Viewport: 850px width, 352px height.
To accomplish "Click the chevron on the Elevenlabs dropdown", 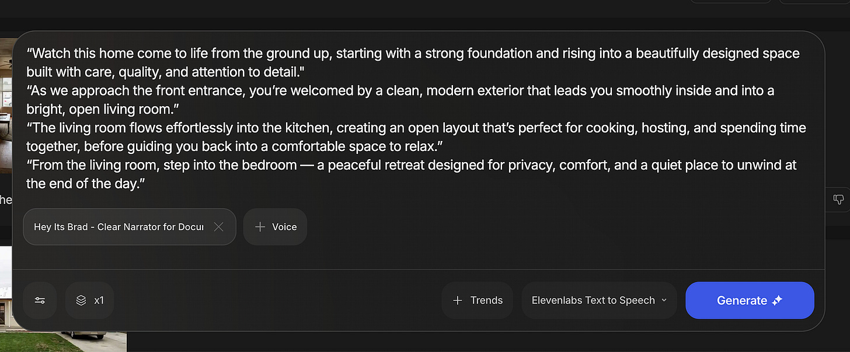I will tap(664, 300).
